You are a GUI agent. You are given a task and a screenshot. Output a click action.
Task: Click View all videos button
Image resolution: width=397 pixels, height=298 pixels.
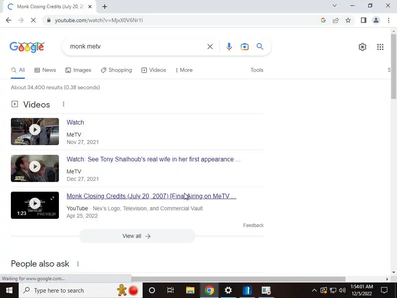pyautogui.click(x=137, y=236)
